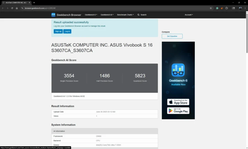This screenshot has height=149, width=248.
Task: Open Download on the App Store badge
Action: [x=178, y=102]
